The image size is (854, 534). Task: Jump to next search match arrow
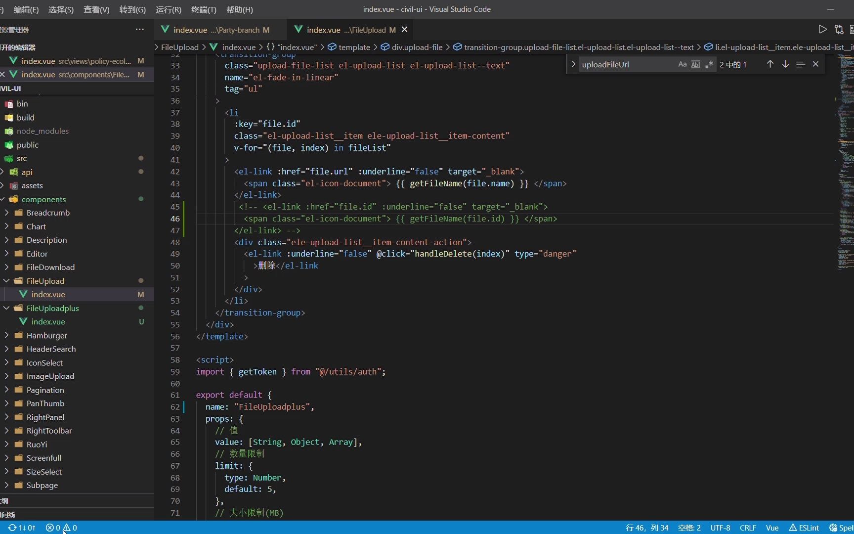pyautogui.click(x=785, y=64)
